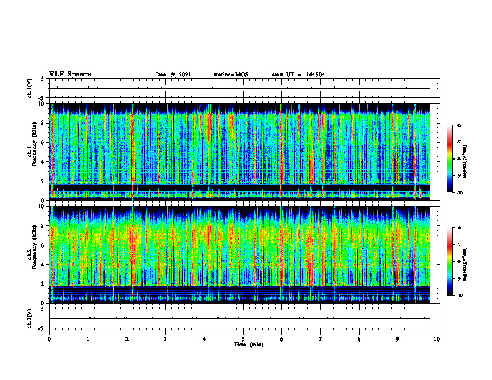Click the "-6" label on ch.1 colorbar

click(x=458, y=125)
